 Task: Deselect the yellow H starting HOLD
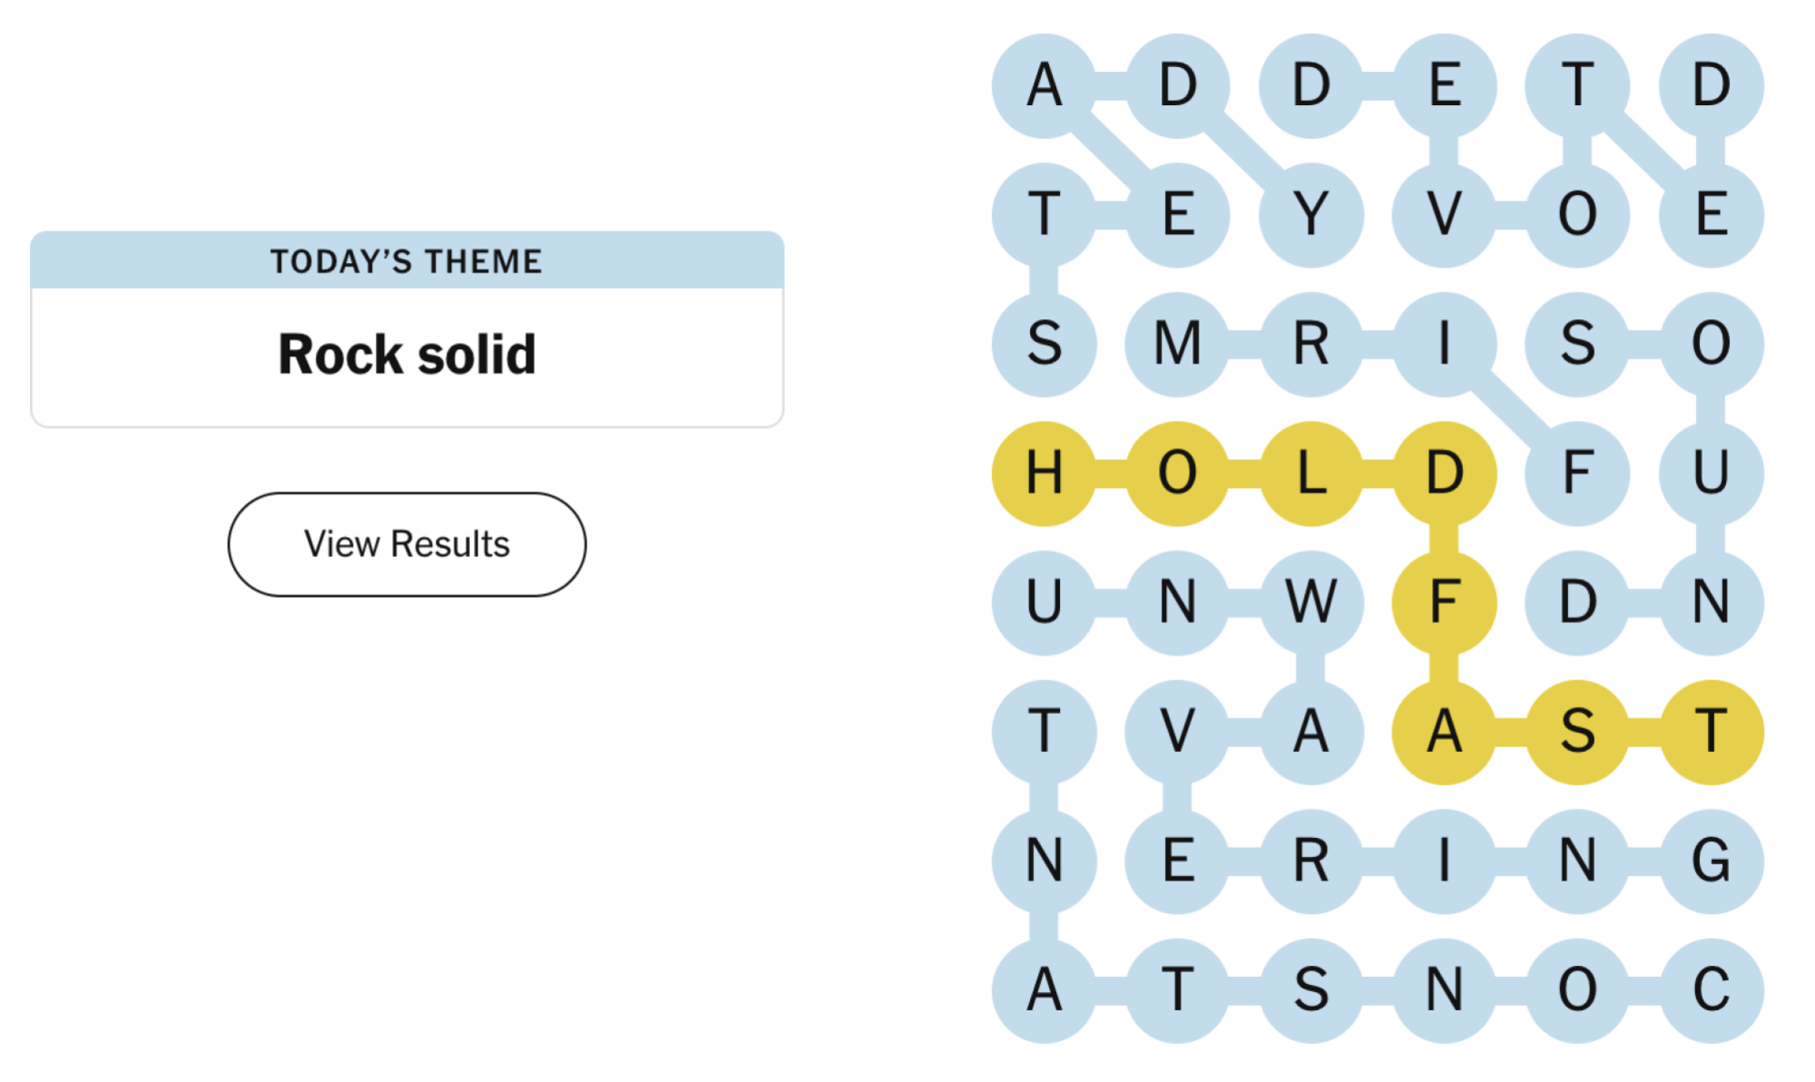pyautogui.click(x=1044, y=472)
